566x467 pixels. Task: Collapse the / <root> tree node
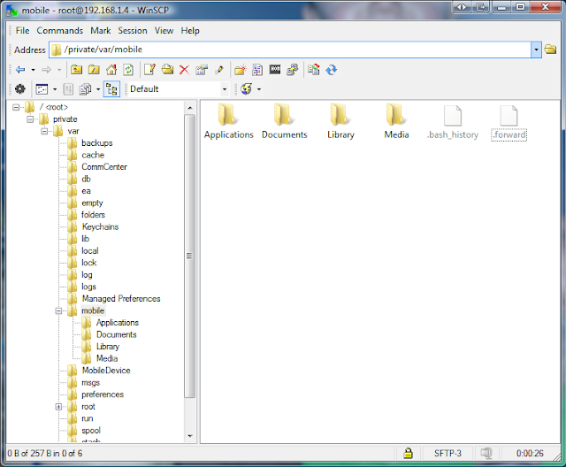pyautogui.click(x=16, y=107)
